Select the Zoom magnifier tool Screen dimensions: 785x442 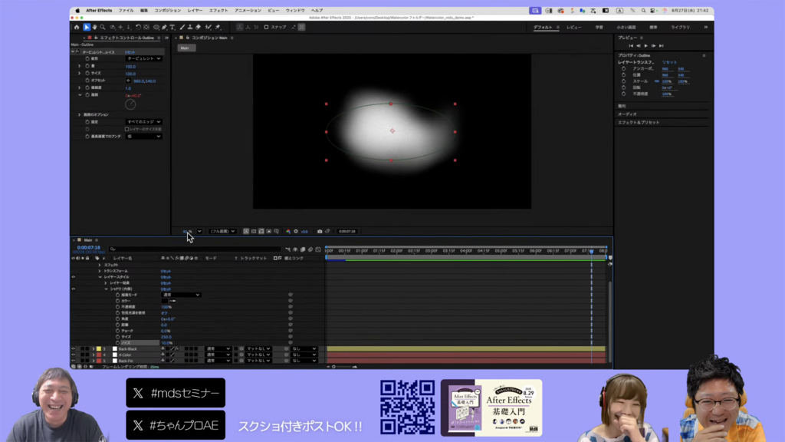click(x=102, y=27)
